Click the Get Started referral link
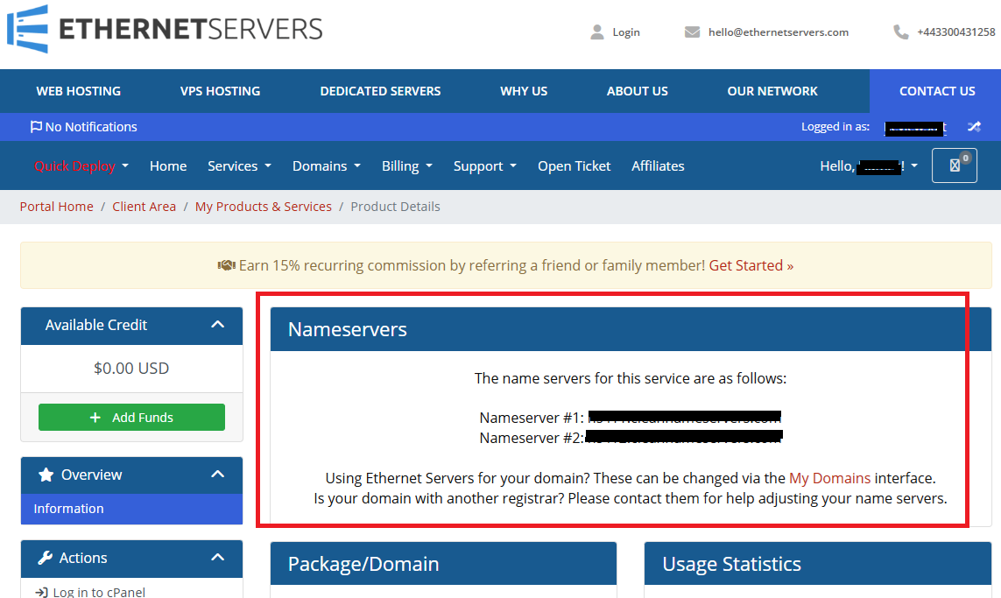The width and height of the screenshot is (1001, 598). pyautogui.click(x=751, y=265)
